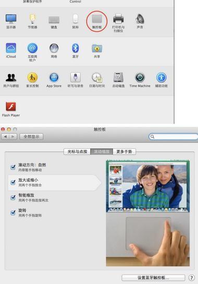Image resolution: width=198 pixels, height=284 pixels.
Task: Click the gesture preview video thumbnail
Action: pyautogui.click(x=148, y=213)
